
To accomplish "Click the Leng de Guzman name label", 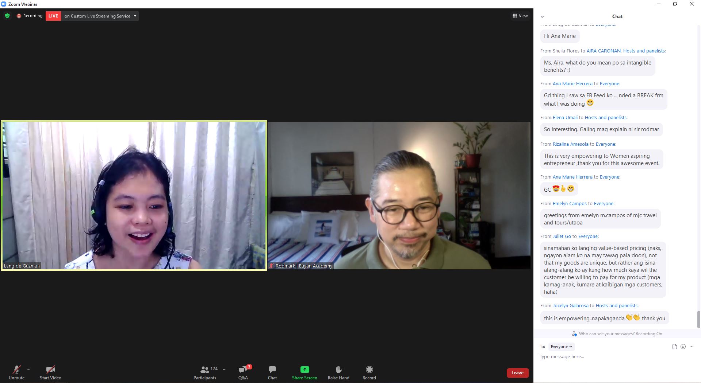I will point(22,266).
